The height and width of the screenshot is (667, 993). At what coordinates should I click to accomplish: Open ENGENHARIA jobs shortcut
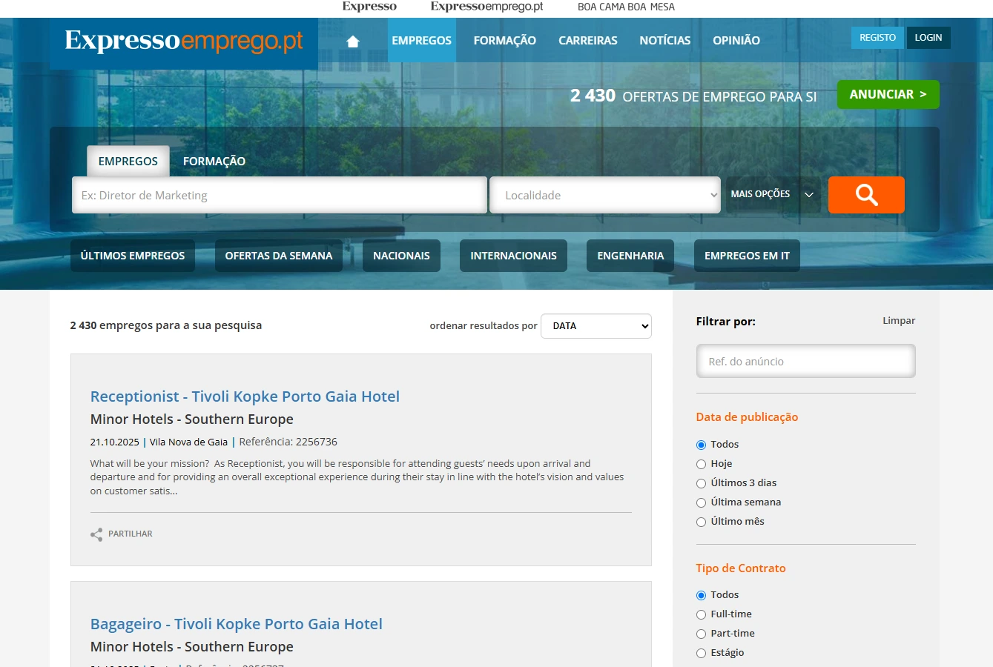(x=630, y=256)
